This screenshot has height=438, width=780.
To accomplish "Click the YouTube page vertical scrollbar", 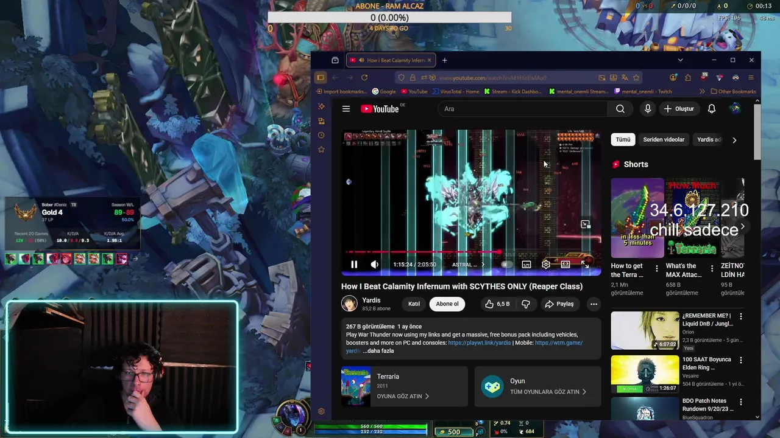I will coord(757,133).
